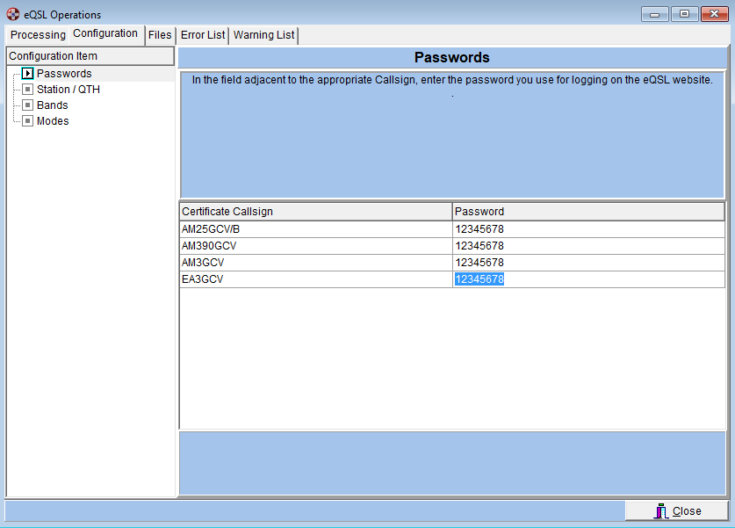Select the Configuration tab
This screenshot has width=735, height=528.
[x=105, y=33]
